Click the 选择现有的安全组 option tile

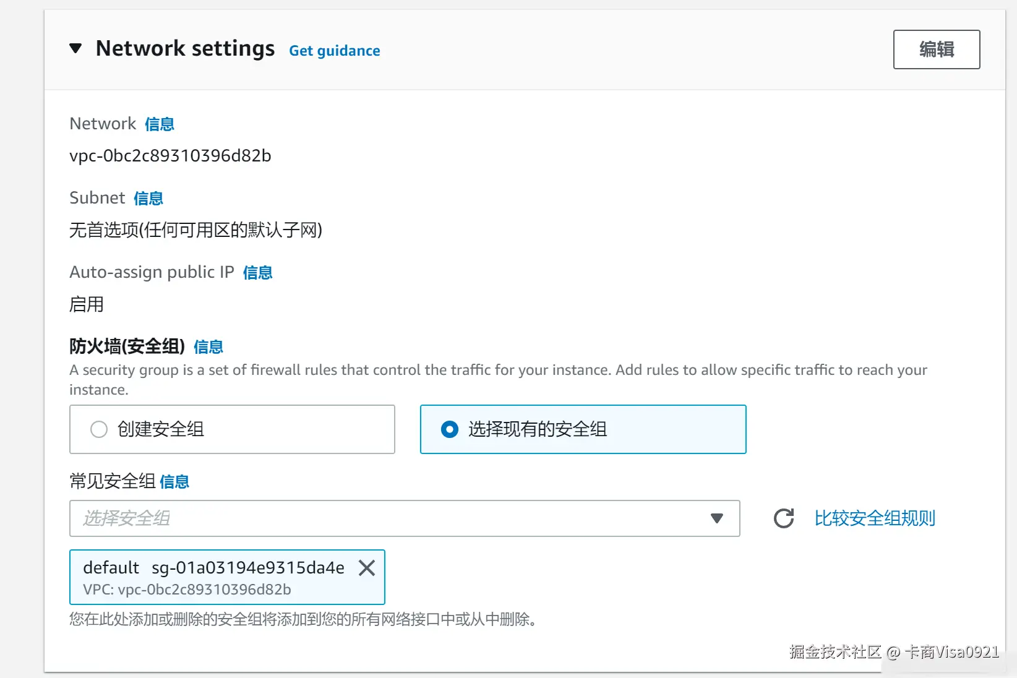(x=650, y=429)
